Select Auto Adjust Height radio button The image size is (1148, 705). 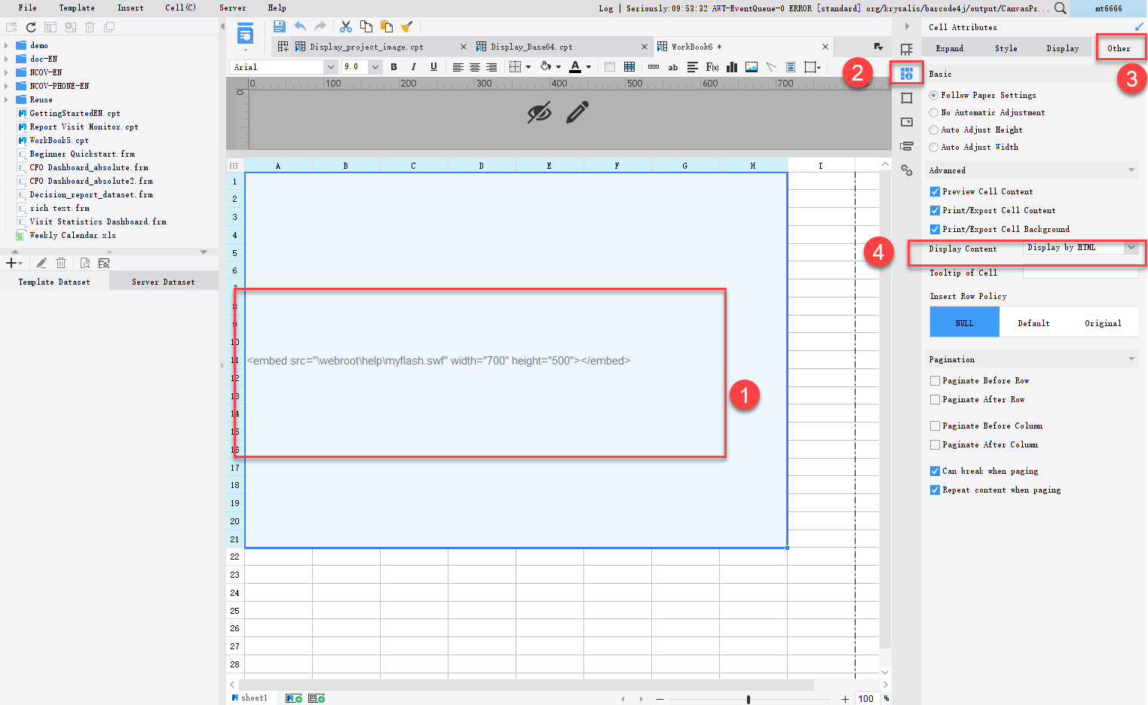(x=934, y=130)
